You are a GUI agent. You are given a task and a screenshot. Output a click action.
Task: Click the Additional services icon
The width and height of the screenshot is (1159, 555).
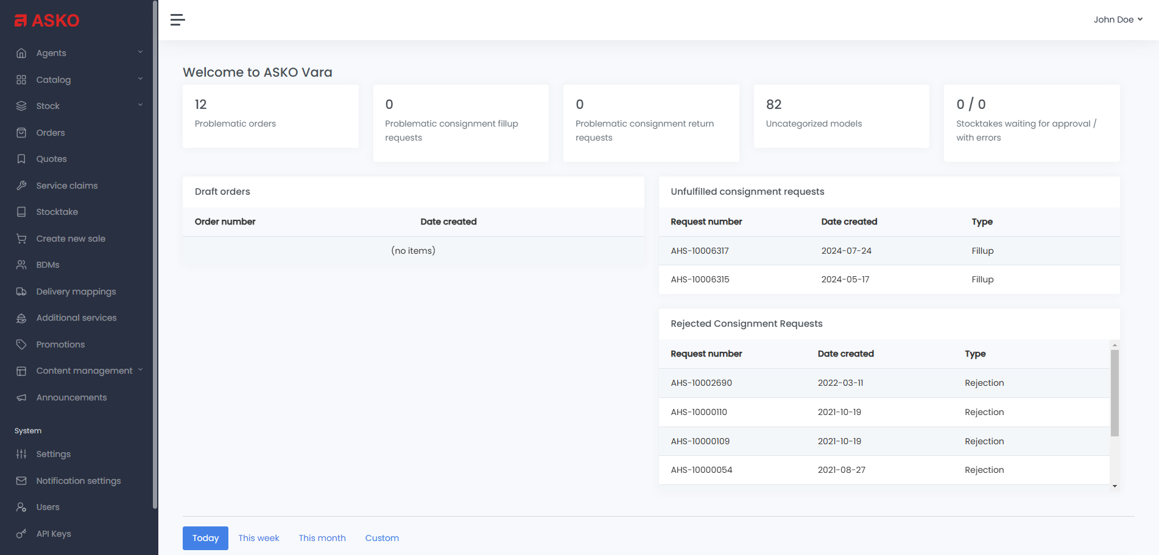[21, 318]
